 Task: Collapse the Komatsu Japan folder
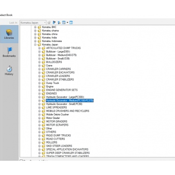(x=35, y=45)
